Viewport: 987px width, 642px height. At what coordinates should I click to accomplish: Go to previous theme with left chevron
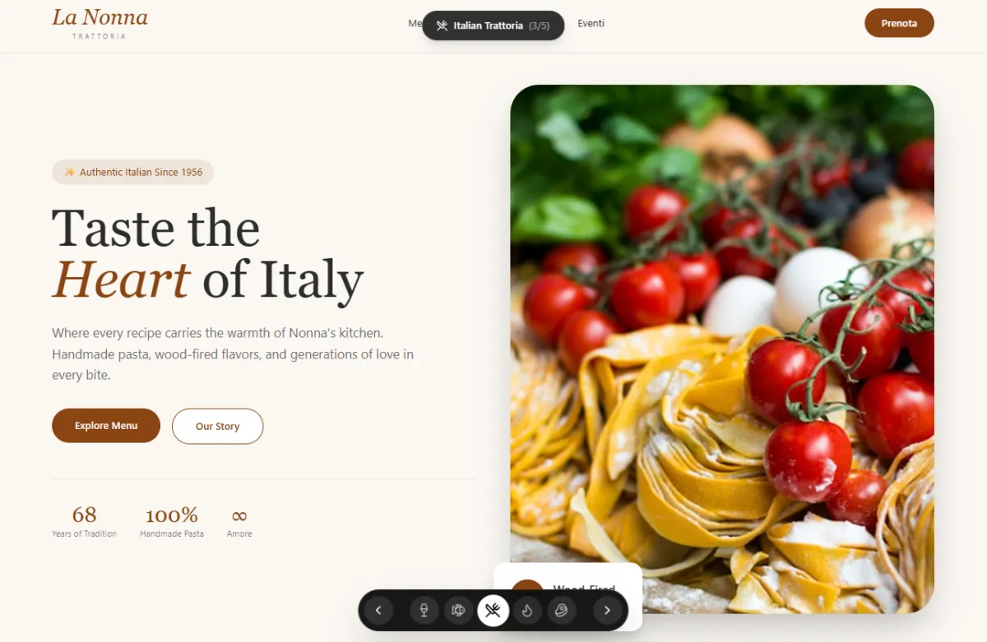point(378,610)
